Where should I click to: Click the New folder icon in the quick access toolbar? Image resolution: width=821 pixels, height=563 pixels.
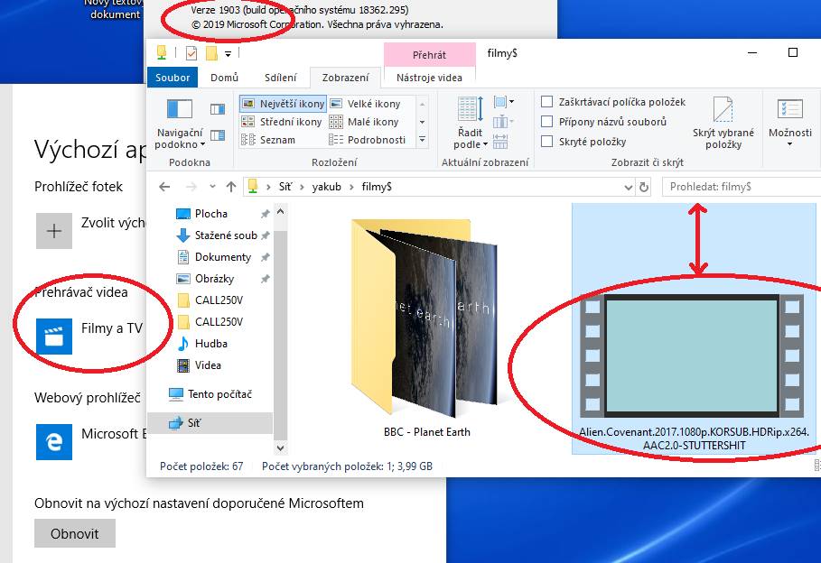pos(211,53)
